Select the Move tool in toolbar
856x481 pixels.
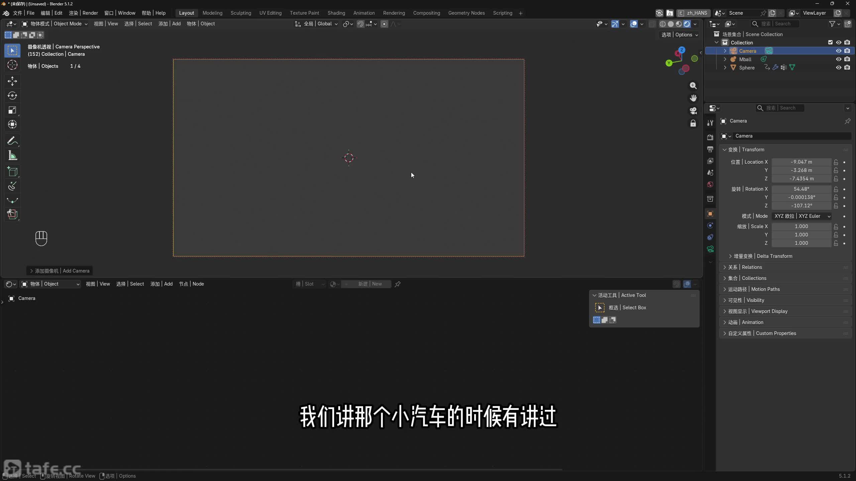click(12, 81)
